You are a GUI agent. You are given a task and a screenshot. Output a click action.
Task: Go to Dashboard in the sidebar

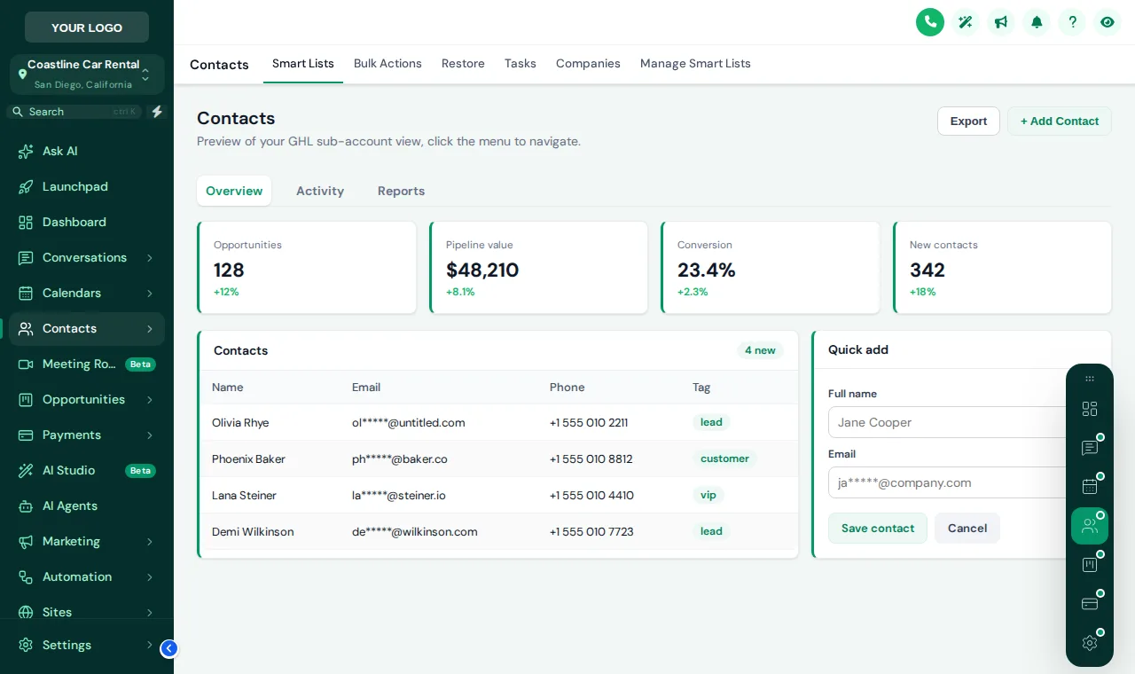tap(87, 222)
